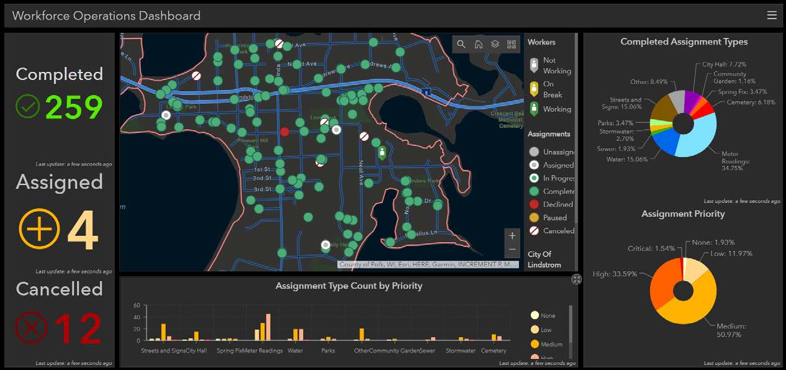Click the Home icon to reset map extent
786x370 pixels.
[x=477, y=45]
